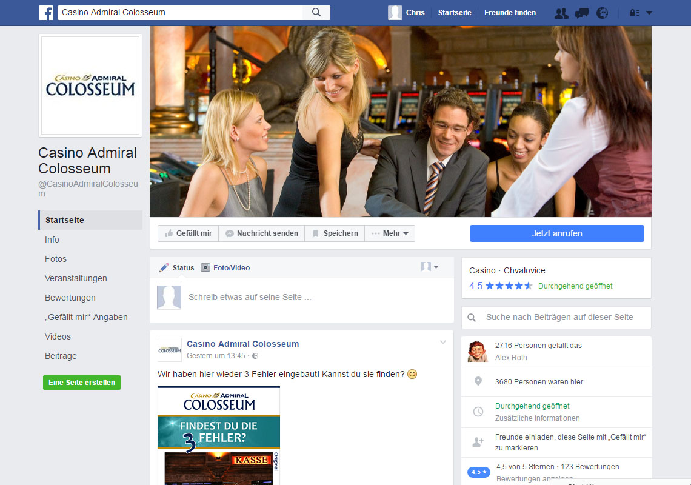
Task: Open Veranstaltungen in sidebar
Action: (x=76, y=278)
